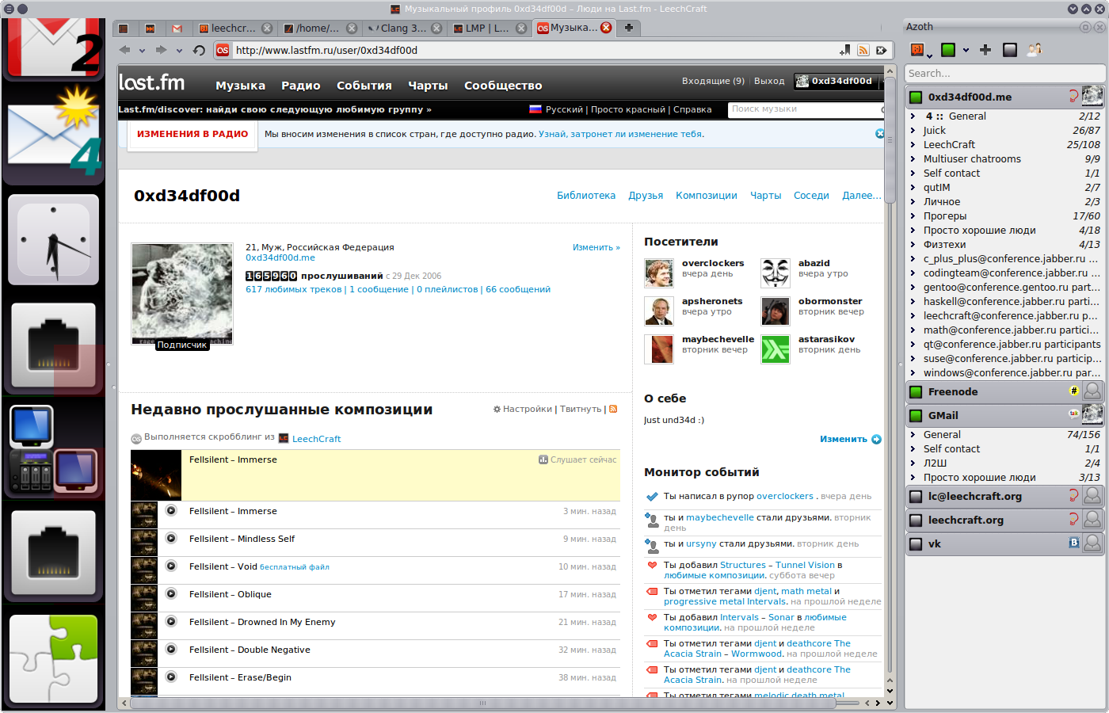The height and width of the screenshot is (713, 1109).
Task: Go forward with the browser forward arrow
Action: (x=161, y=50)
